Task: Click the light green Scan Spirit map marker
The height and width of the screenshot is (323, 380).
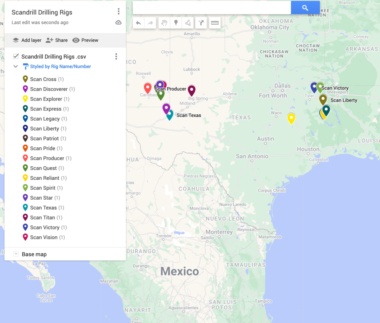Action: coord(320,87)
